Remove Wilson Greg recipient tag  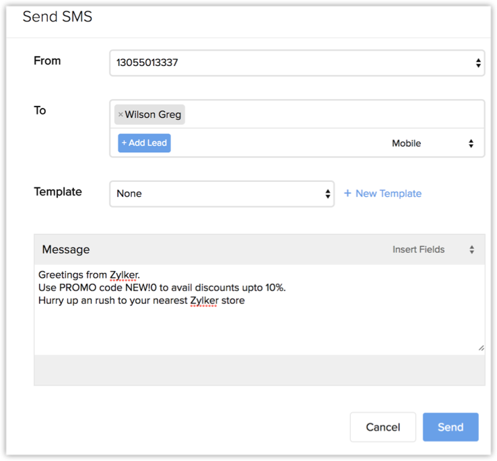click(x=121, y=115)
